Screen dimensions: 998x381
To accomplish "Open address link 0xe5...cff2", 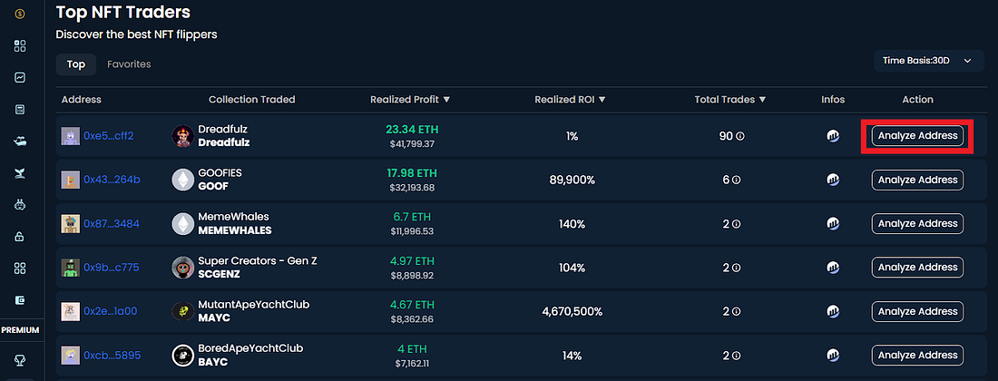I will click(109, 136).
